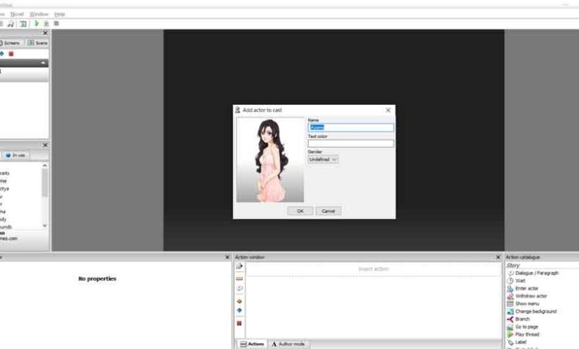This screenshot has width=579, height=349.
Task: Click orange diamond icon in Action window
Action: (239, 301)
